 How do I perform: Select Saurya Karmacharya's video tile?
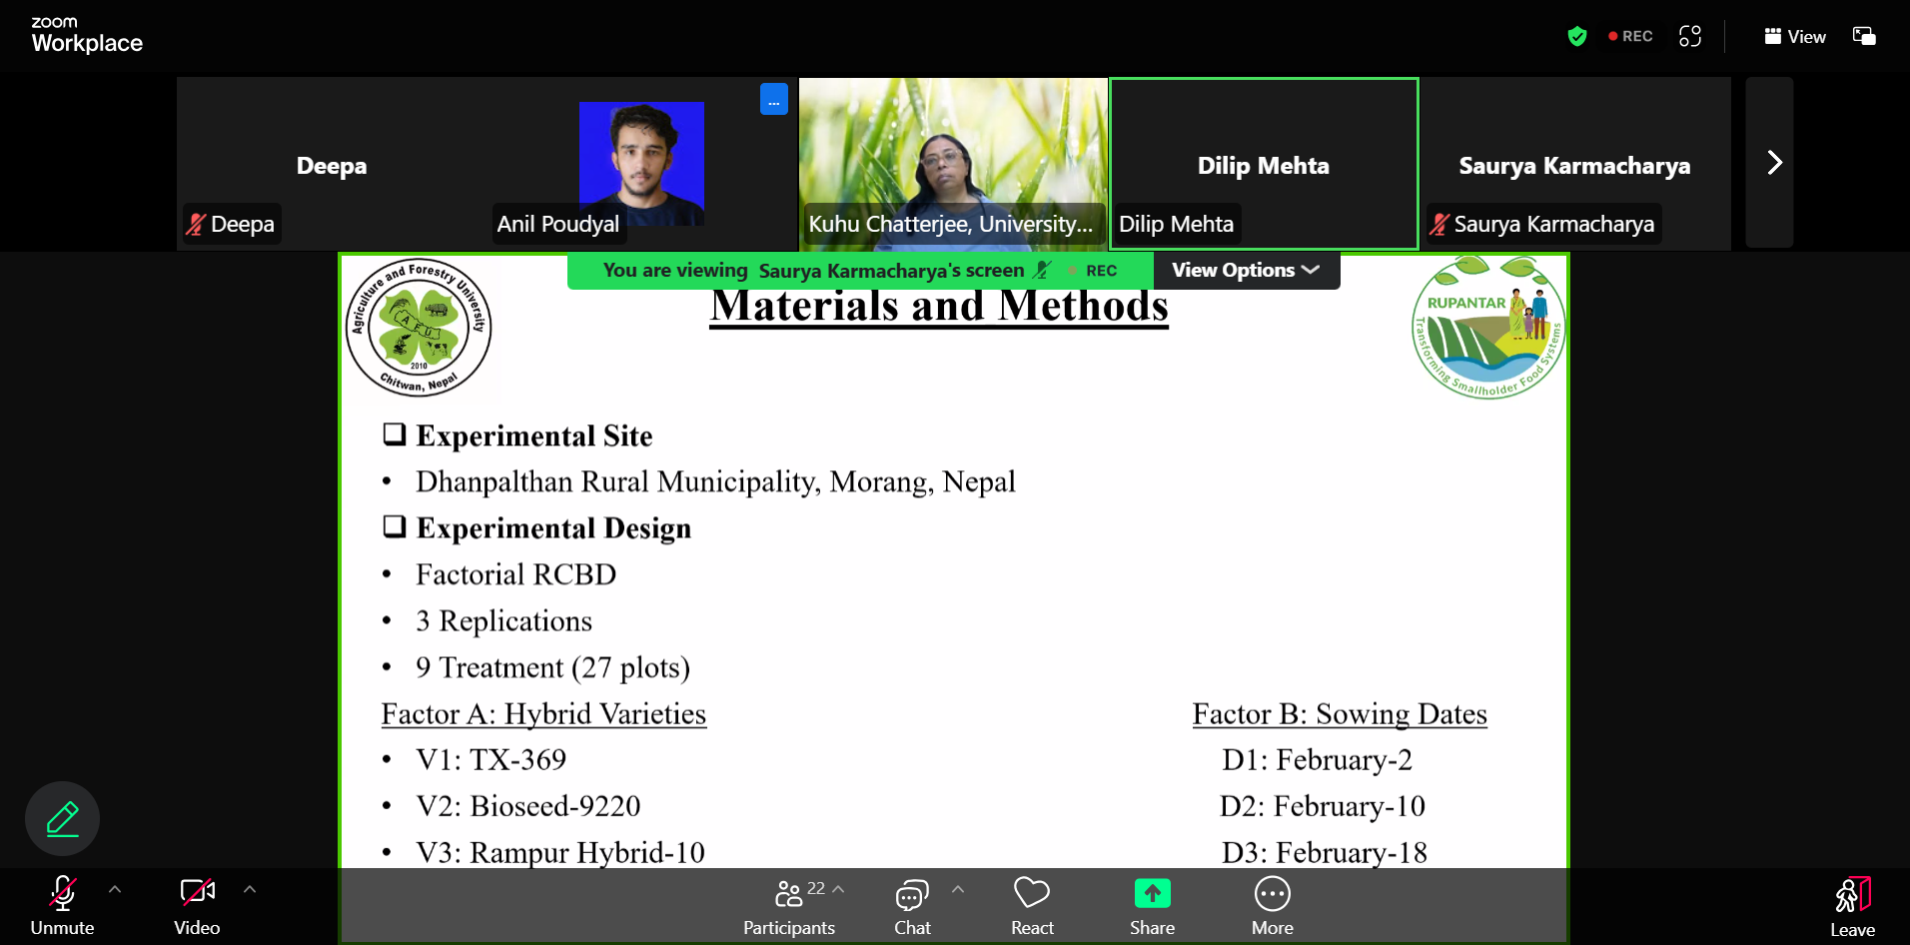click(x=1575, y=164)
